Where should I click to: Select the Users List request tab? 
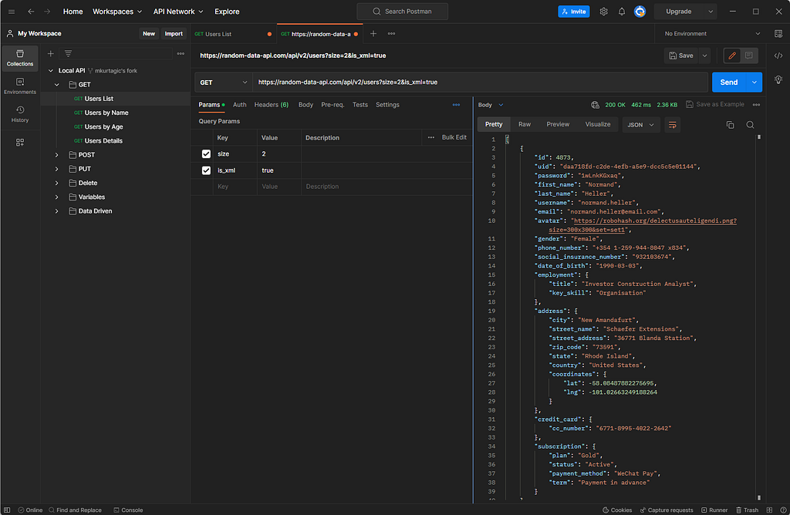click(x=233, y=34)
